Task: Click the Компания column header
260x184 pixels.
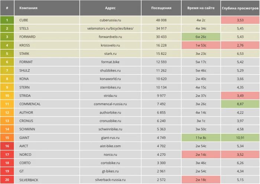Action: 28,8
